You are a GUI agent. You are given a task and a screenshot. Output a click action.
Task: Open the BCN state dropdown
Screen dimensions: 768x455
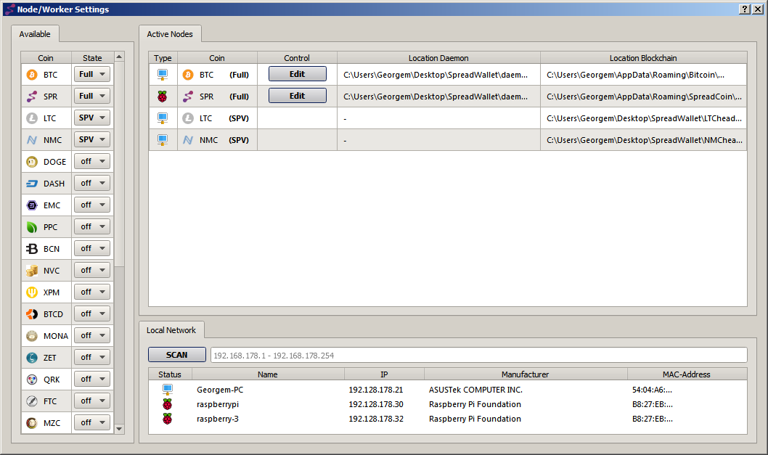[x=92, y=248]
